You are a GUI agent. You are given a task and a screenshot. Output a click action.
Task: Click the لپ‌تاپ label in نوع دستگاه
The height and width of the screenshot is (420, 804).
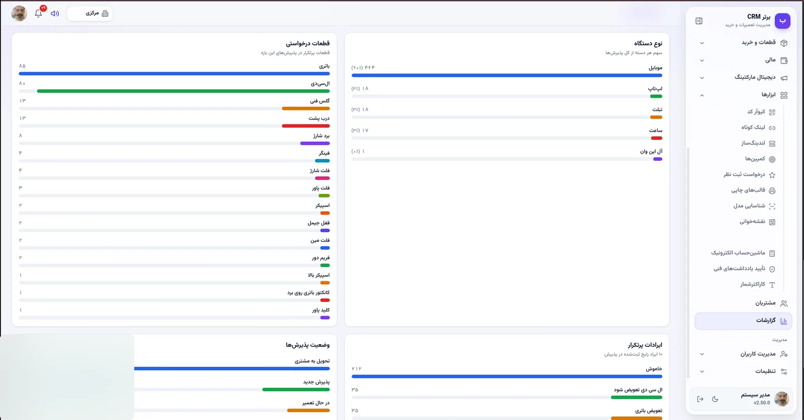[x=655, y=88]
